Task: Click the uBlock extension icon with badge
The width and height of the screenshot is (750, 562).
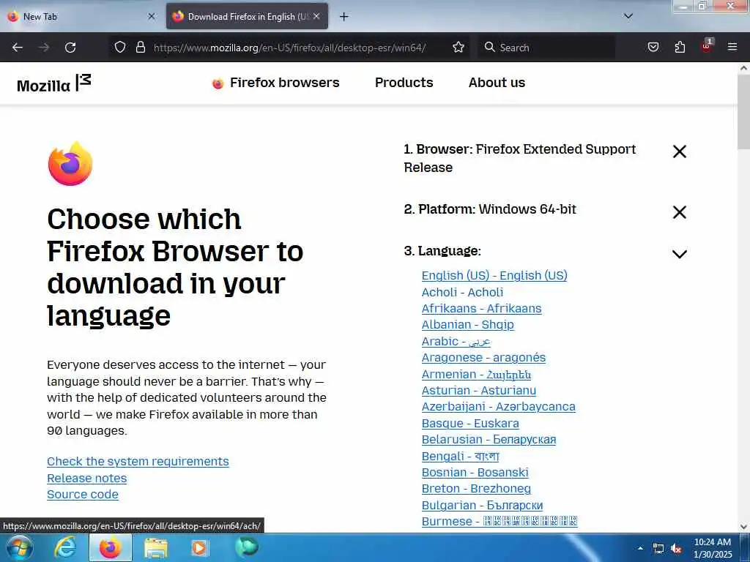Action: [707, 46]
